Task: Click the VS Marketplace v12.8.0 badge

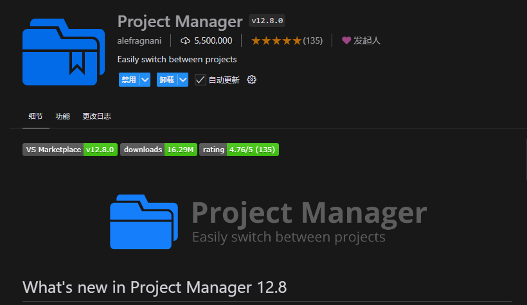Action: coord(69,150)
